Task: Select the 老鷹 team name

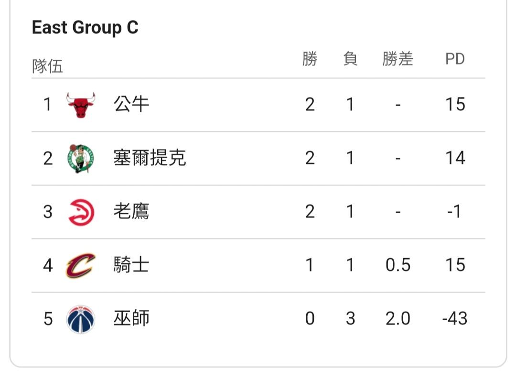Action: (x=131, y=211)
